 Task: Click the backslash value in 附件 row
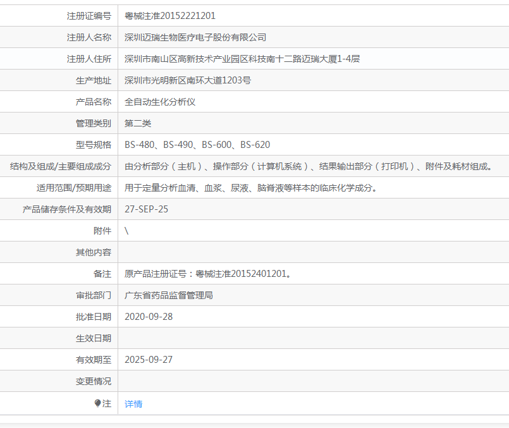coord(126,231)
